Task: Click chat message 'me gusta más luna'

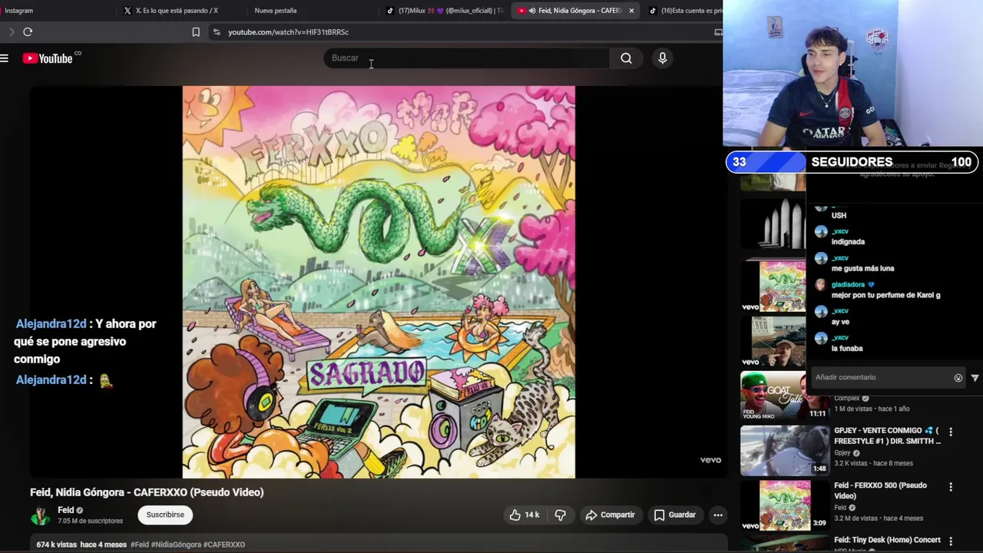Action: 862,269
